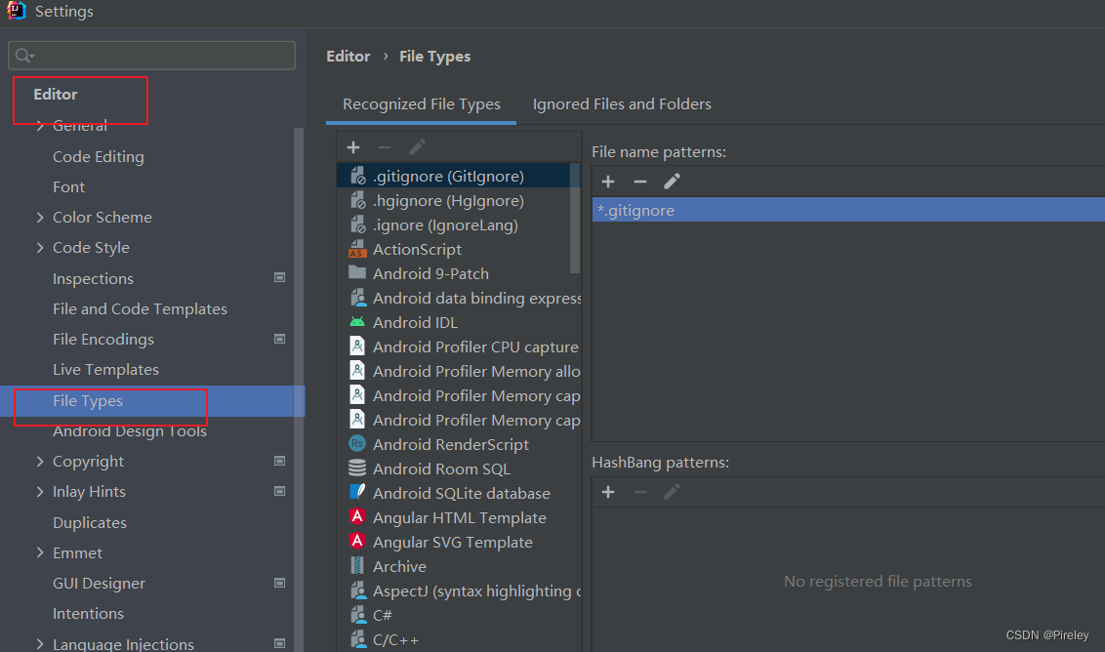The height and width of the screenshot is (652, 1105).
Task: Select the Editor tree node
Action: pyautogui.click(x=56, y=95)
